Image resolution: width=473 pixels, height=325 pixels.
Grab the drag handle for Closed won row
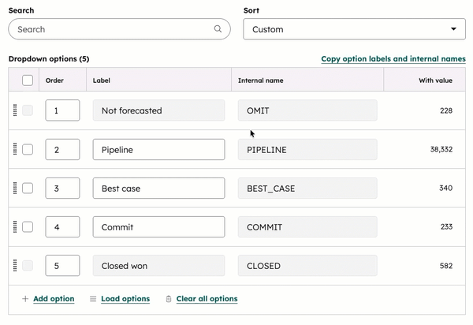[15, 266]
